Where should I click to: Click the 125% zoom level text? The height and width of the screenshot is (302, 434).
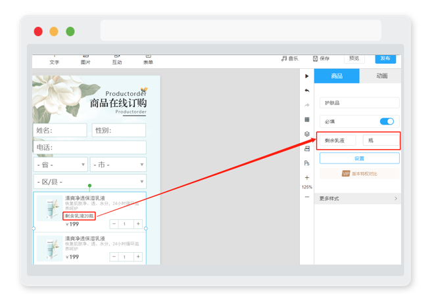click(x=306, y=187)
